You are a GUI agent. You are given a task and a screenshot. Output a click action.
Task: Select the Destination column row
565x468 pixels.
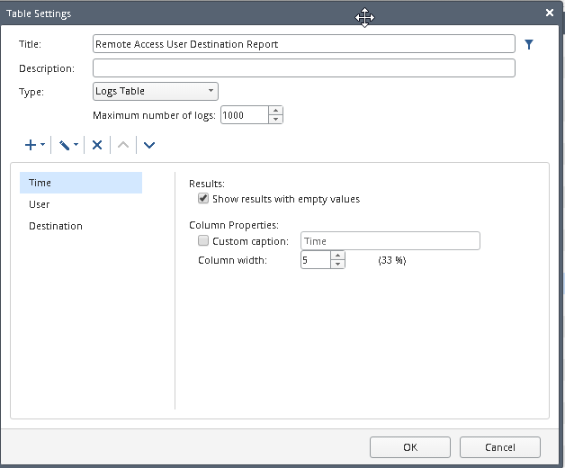click(81, 226)
